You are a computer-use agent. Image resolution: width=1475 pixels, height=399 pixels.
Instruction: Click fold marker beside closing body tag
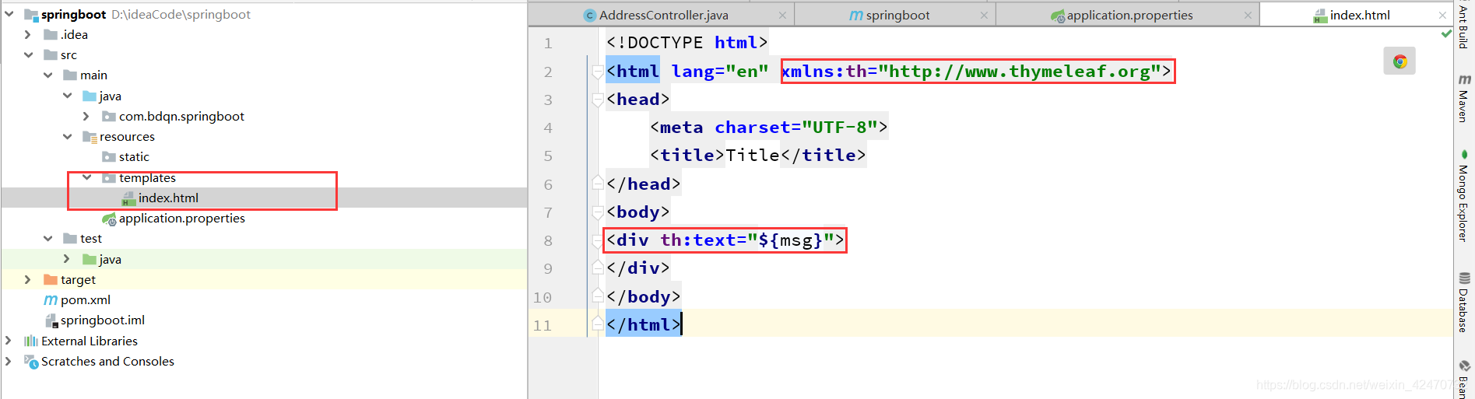(598, 296)
